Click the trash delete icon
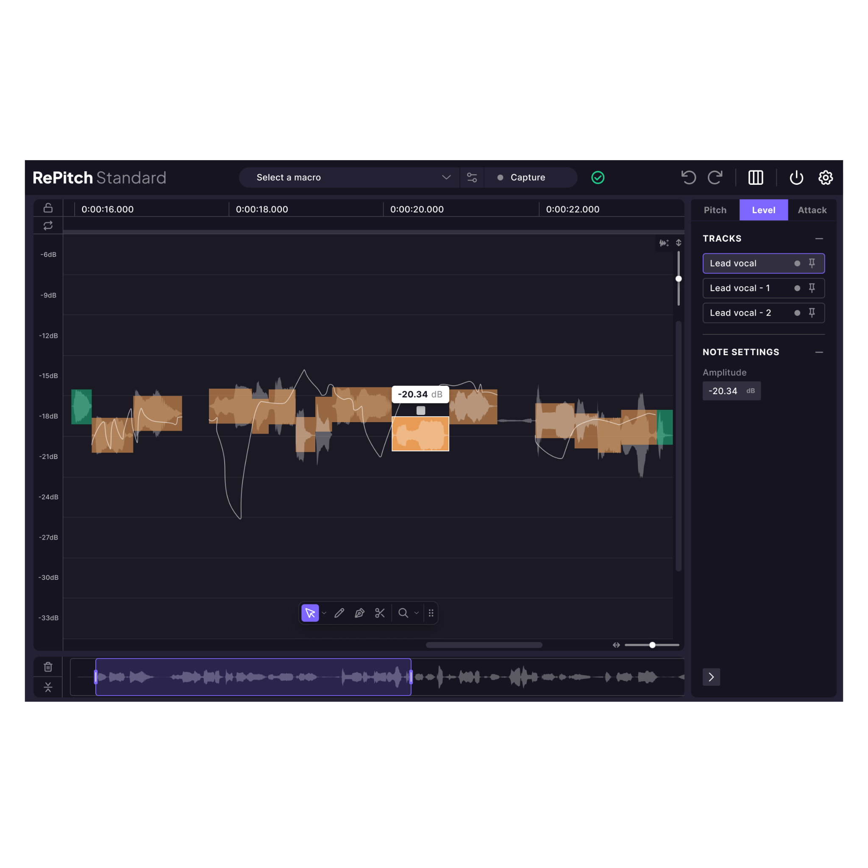Viewport: 868px width, 868px height. [x=48, y=667]
